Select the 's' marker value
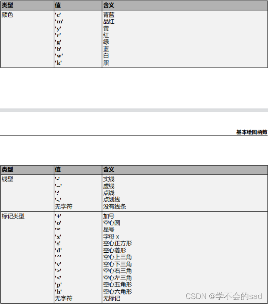The image size is (268, 304). (57, 244)
